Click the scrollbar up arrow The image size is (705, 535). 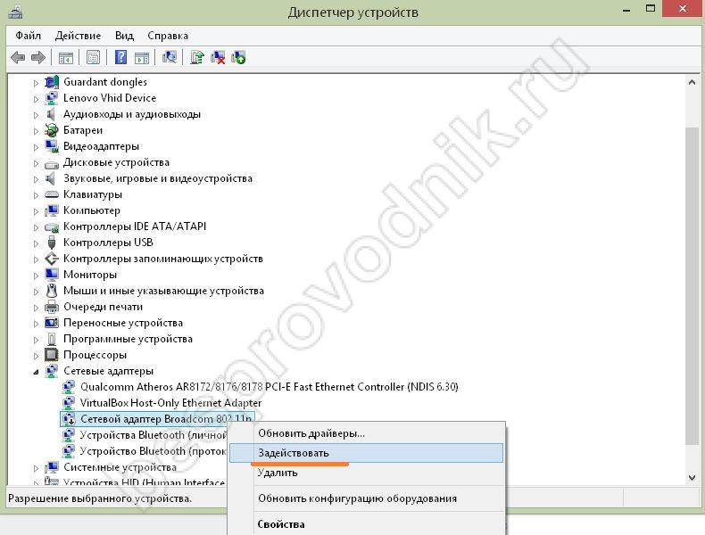tap(692, 82)
